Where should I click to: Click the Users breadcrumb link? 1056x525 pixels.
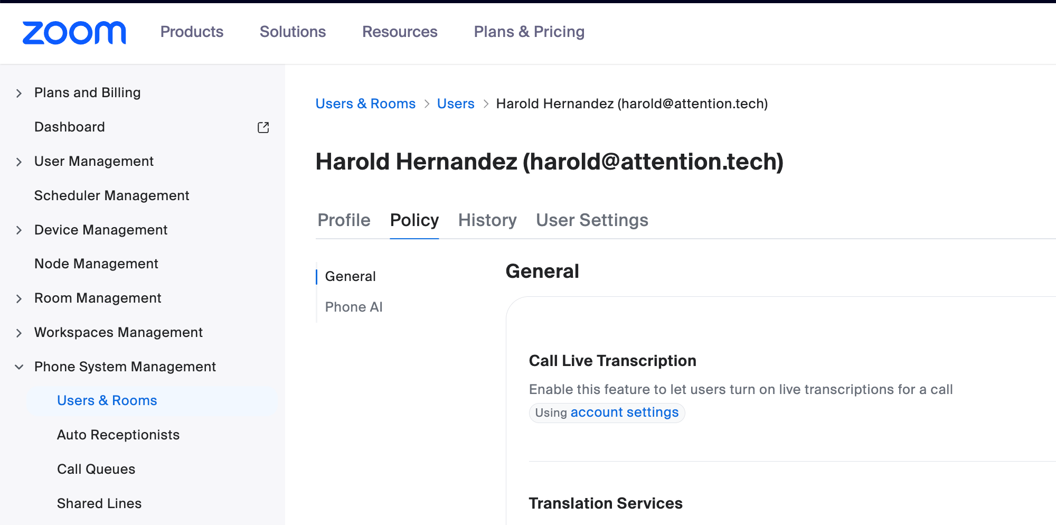[456, 104]
